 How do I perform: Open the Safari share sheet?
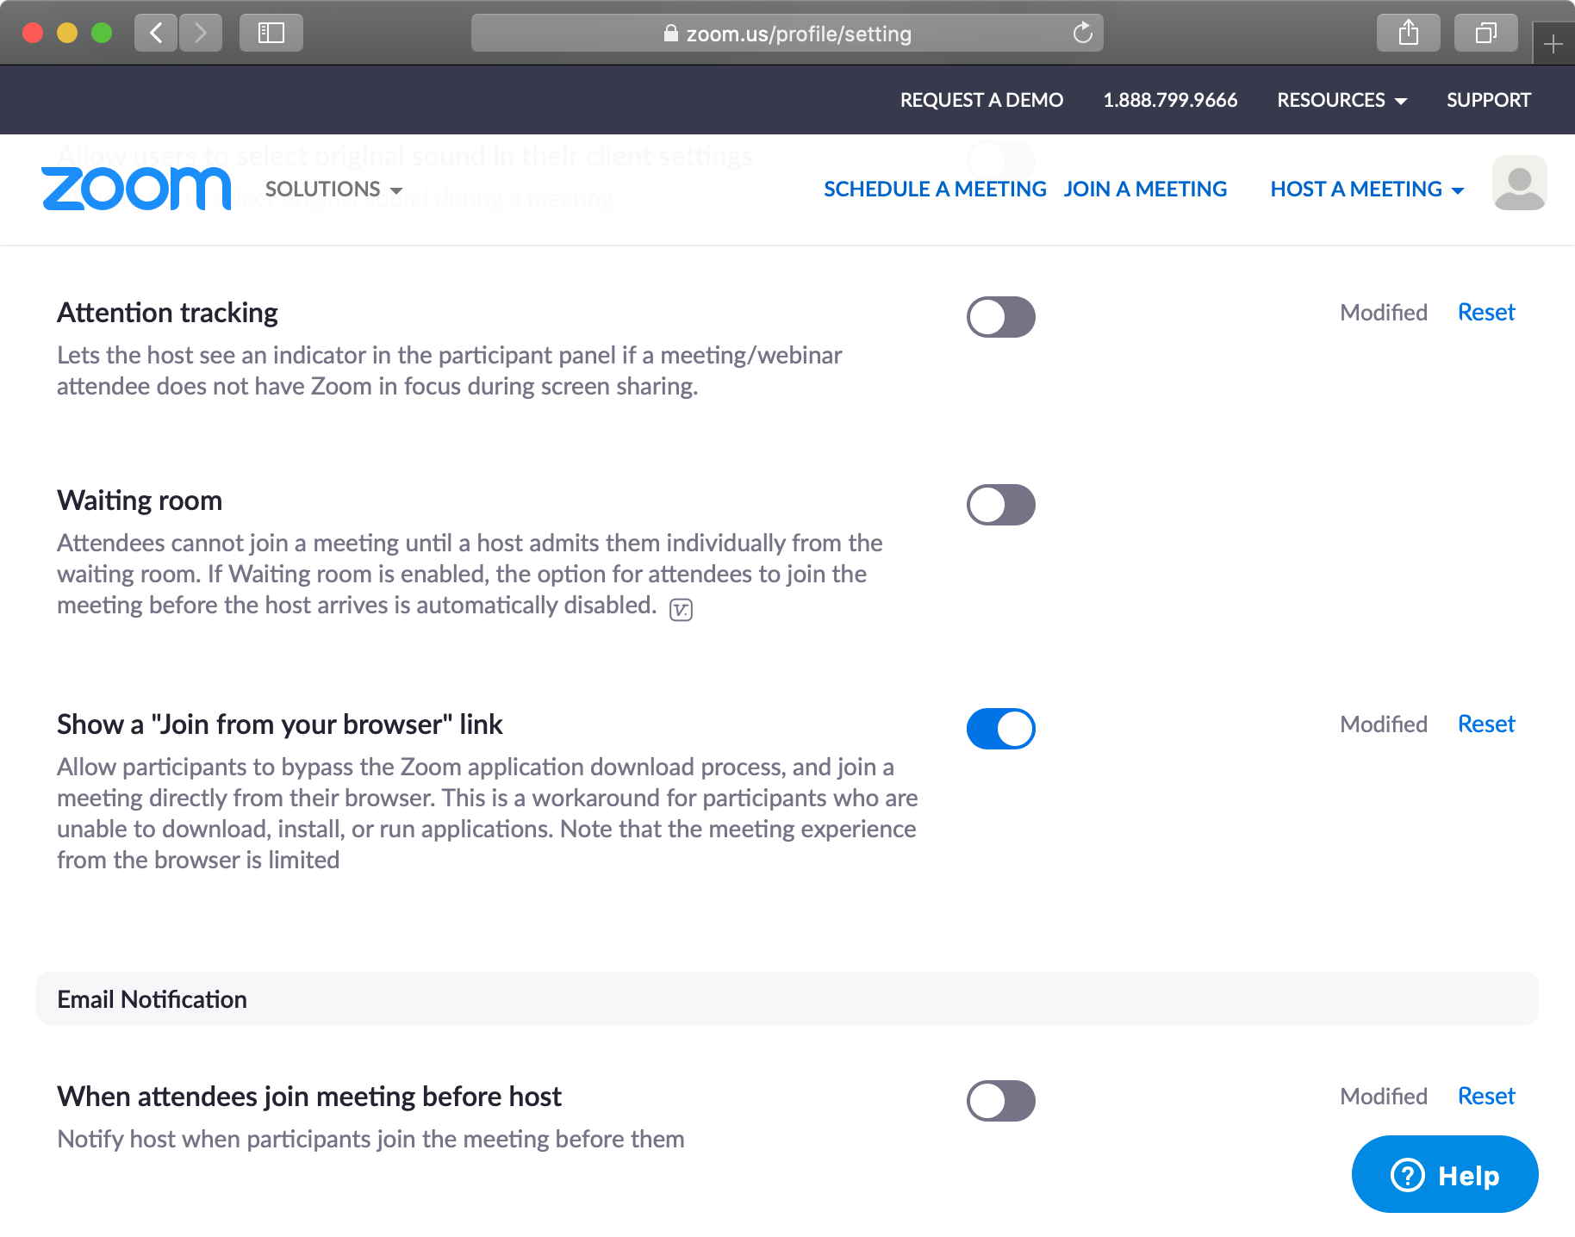[1408, 33]
